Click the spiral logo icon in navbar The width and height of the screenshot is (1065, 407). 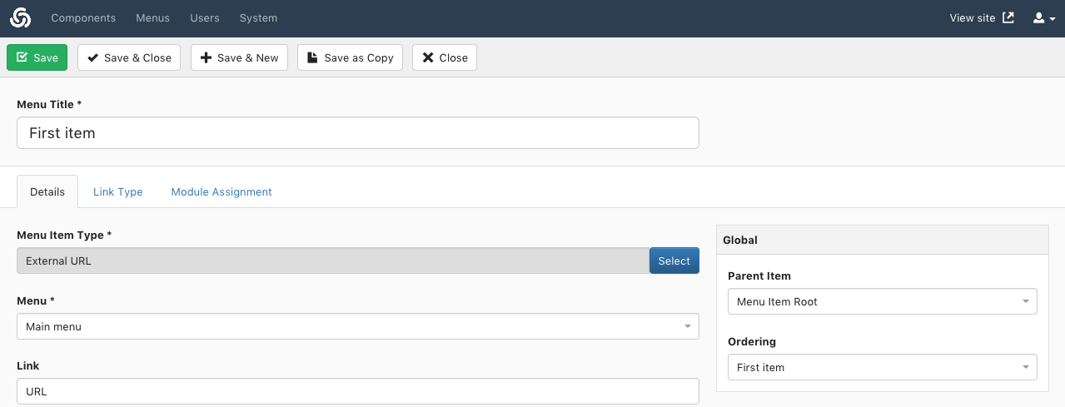(20, 17)
